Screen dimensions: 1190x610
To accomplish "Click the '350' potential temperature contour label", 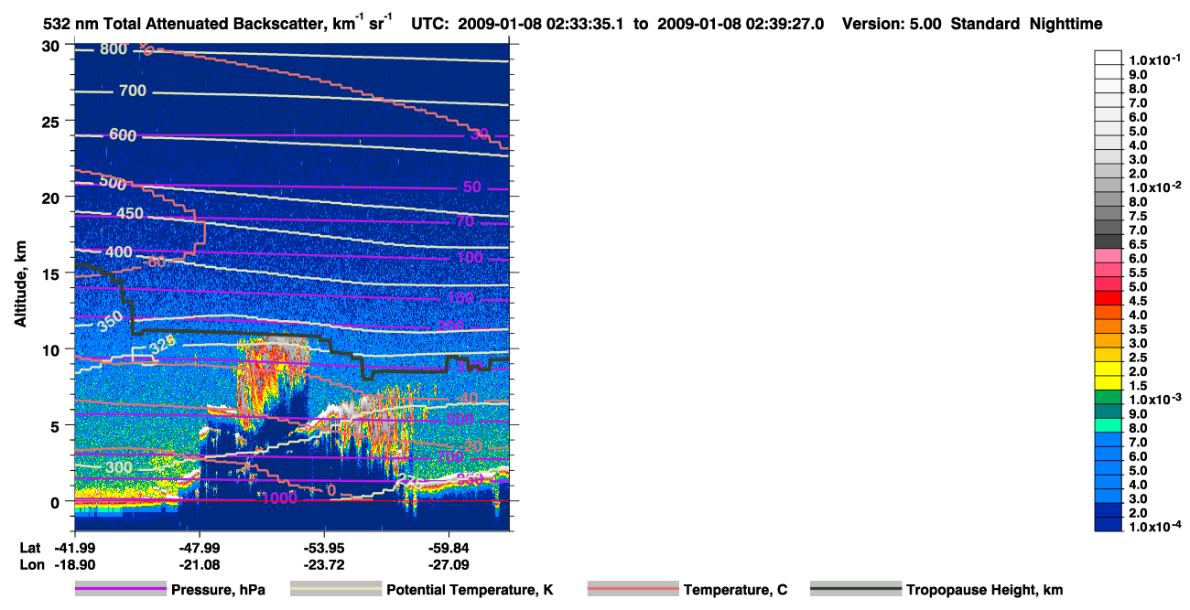I will pos(110,321).
